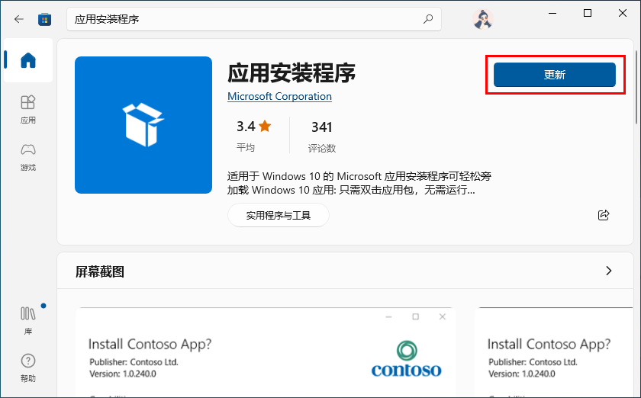This screenshot has height=398, width=641.
Task: Open the 库 (Library) sidebar section
Action: pyautogui.click(x=27, y=320)
